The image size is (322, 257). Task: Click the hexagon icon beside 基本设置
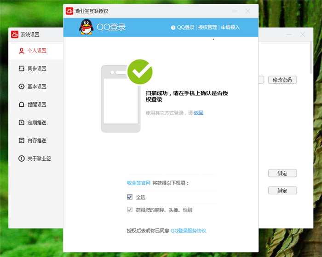coord(21,87)
